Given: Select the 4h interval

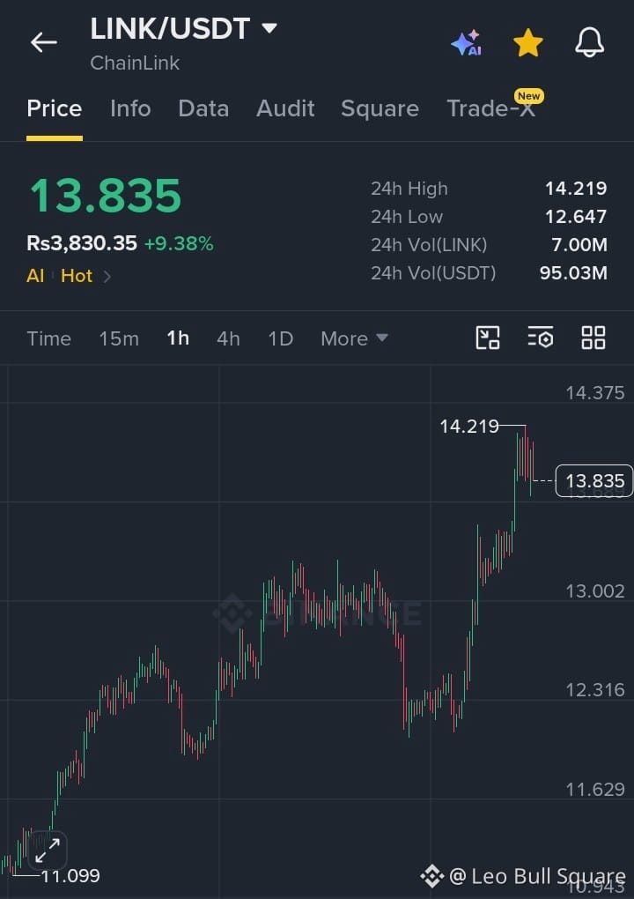Looking at the screenshot, I should coord(228,338).
